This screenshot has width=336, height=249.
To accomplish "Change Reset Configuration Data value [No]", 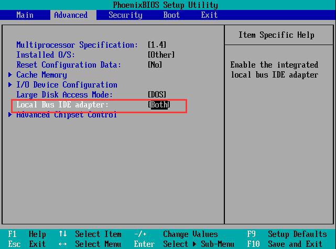I will (155, 64).
